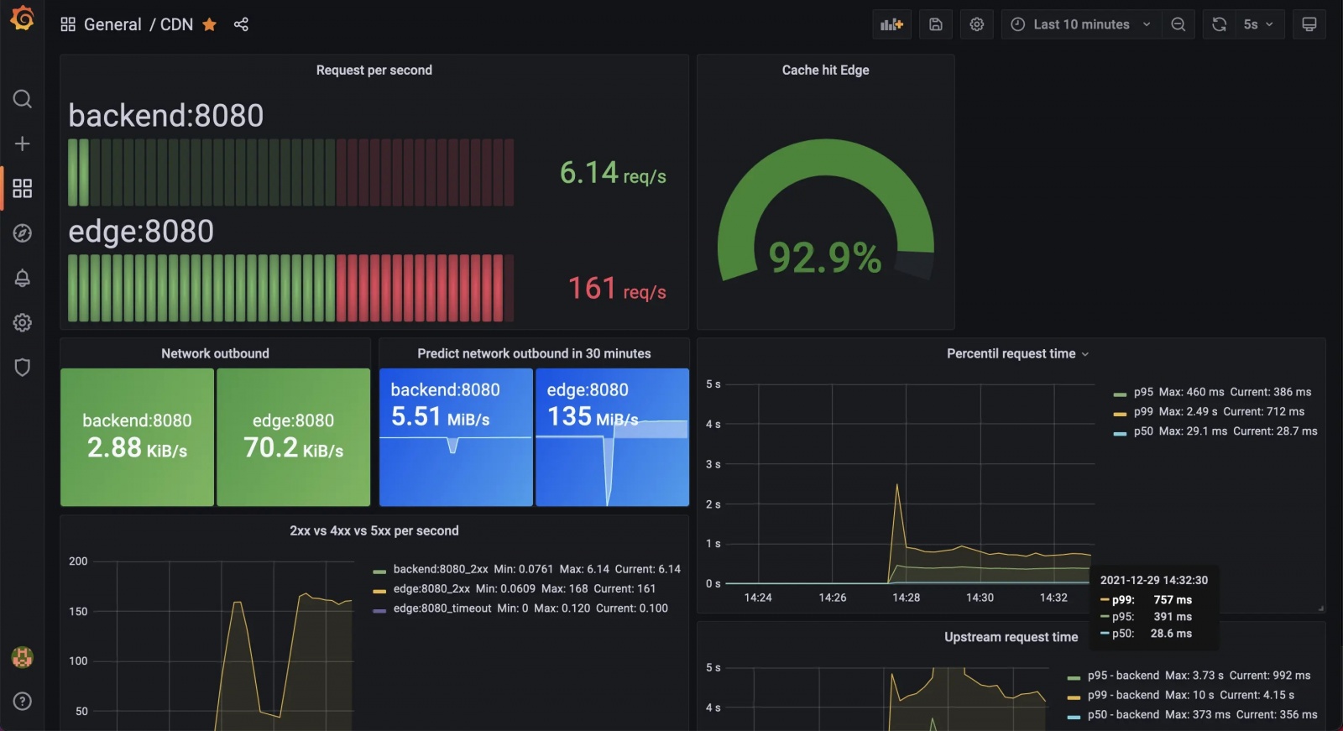Zoom out the time range
The height and width of the screenshot is (731, 1343).
click(1178, 24)
